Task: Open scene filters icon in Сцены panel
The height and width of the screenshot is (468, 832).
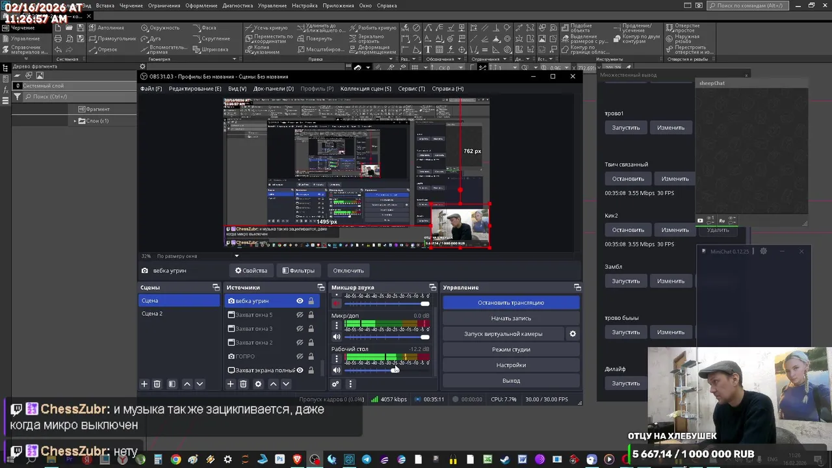Action: coord(172,384)
